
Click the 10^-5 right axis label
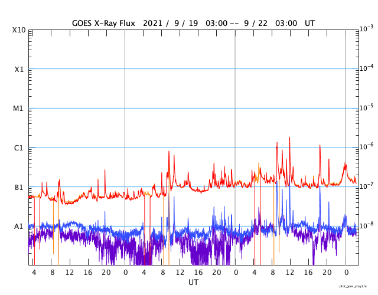click(366, 107)
